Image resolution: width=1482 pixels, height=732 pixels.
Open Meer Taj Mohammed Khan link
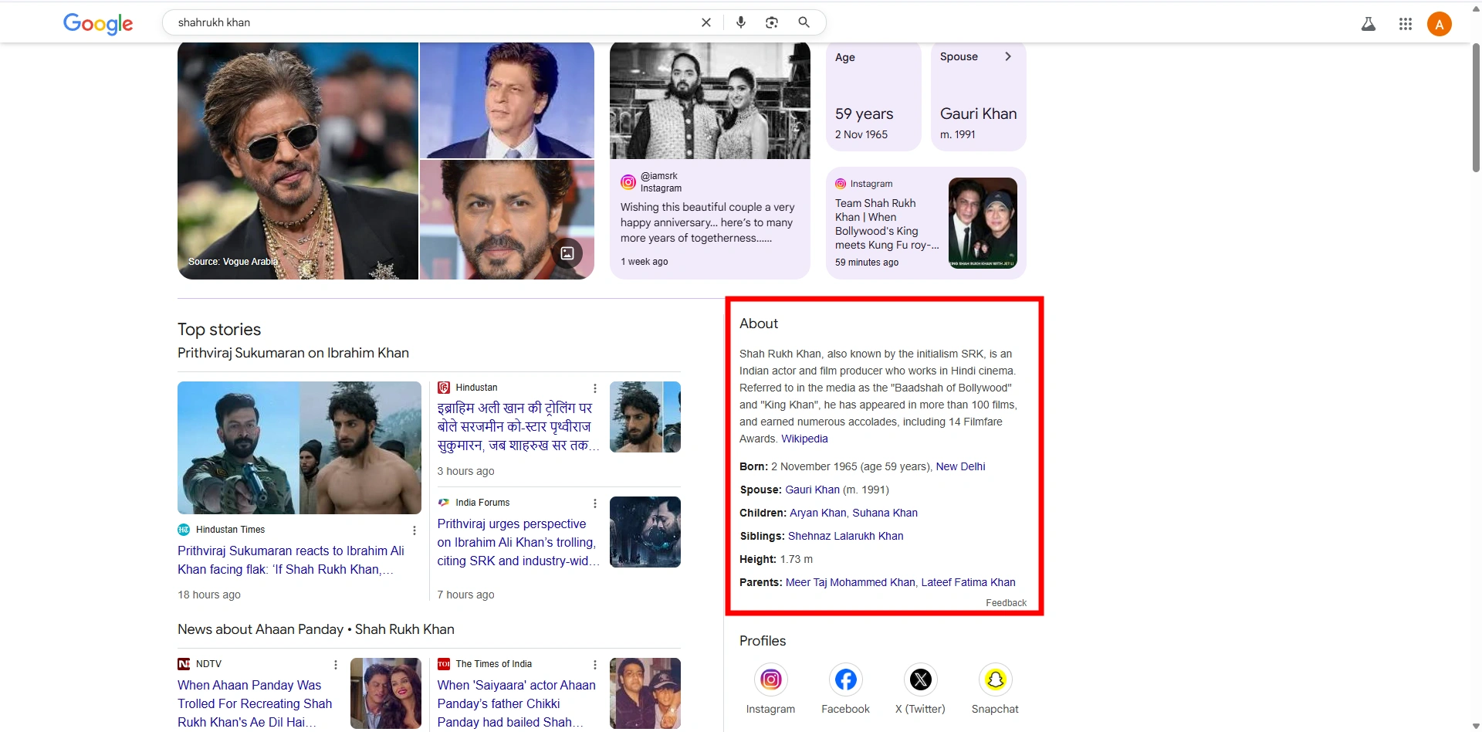850,582
